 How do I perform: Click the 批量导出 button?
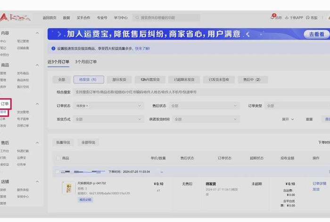click(63, 143)
